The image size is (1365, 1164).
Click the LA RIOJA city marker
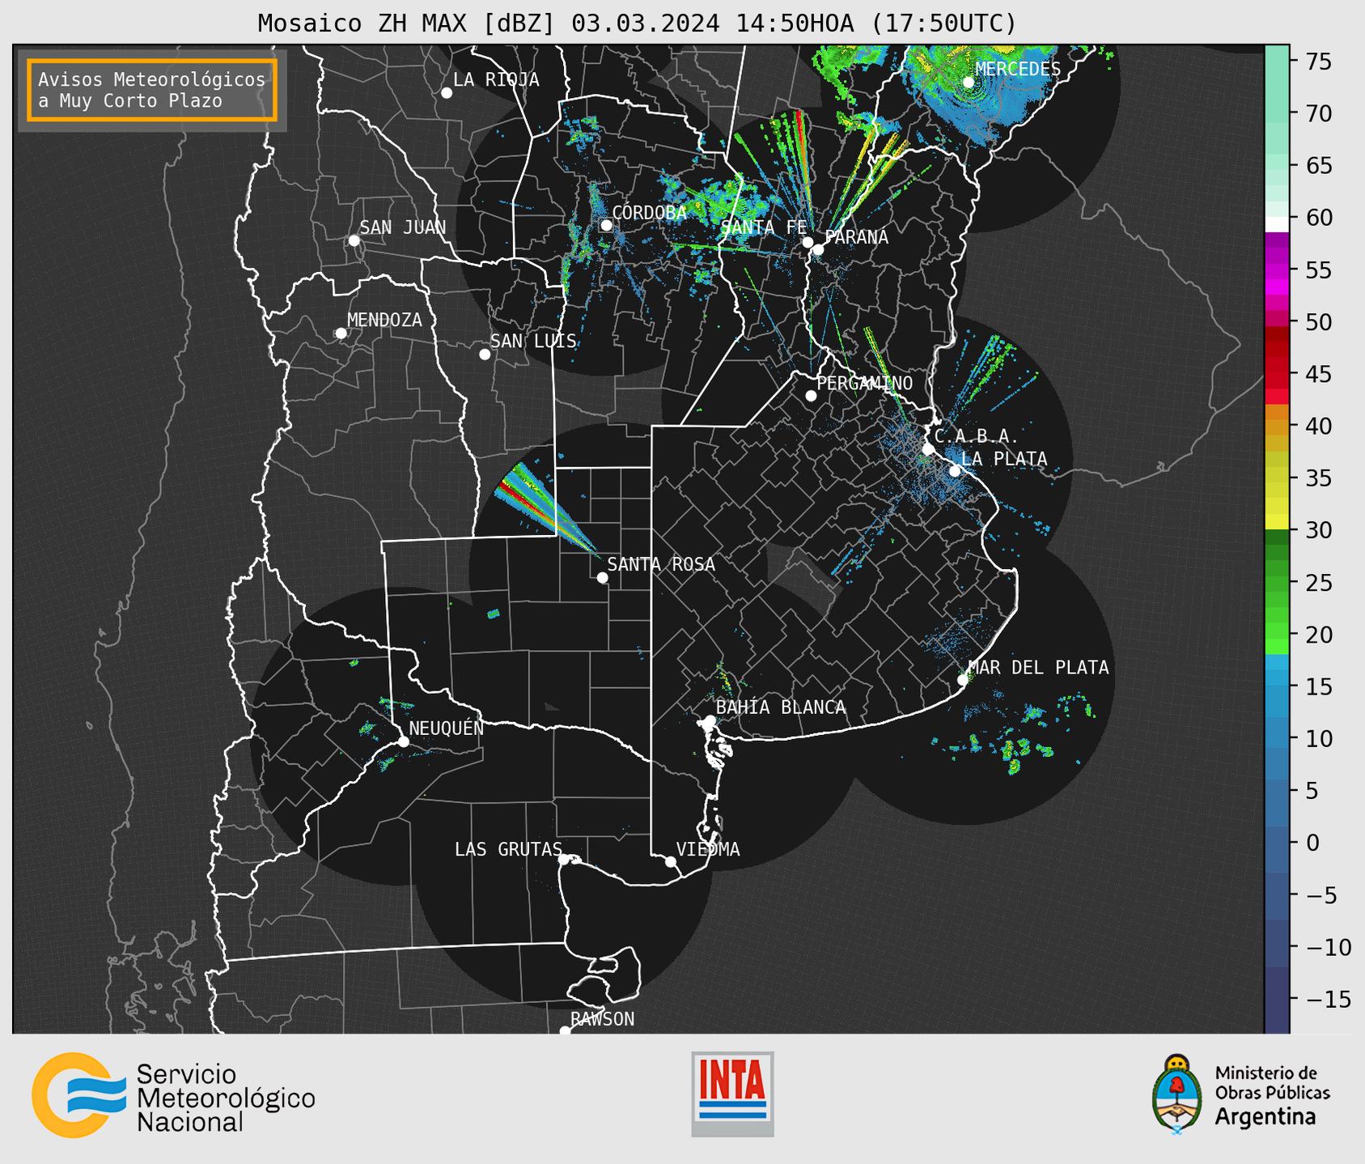pos(447,93)
